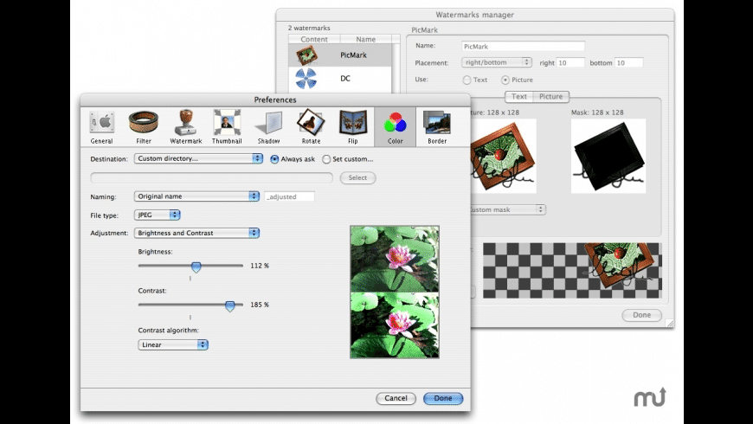Click the water lily preview image
753x424 pixels.
pyautogui.click(x=395, y=292)
